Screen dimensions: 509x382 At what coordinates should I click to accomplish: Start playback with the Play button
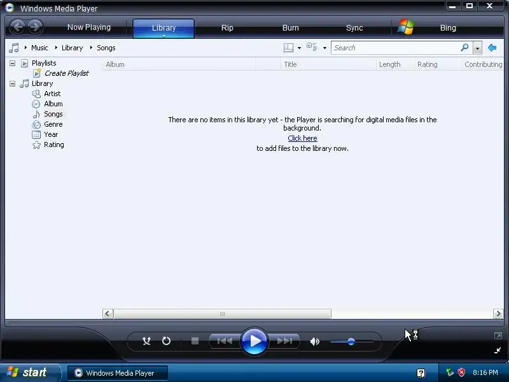(x=254, y=341)
